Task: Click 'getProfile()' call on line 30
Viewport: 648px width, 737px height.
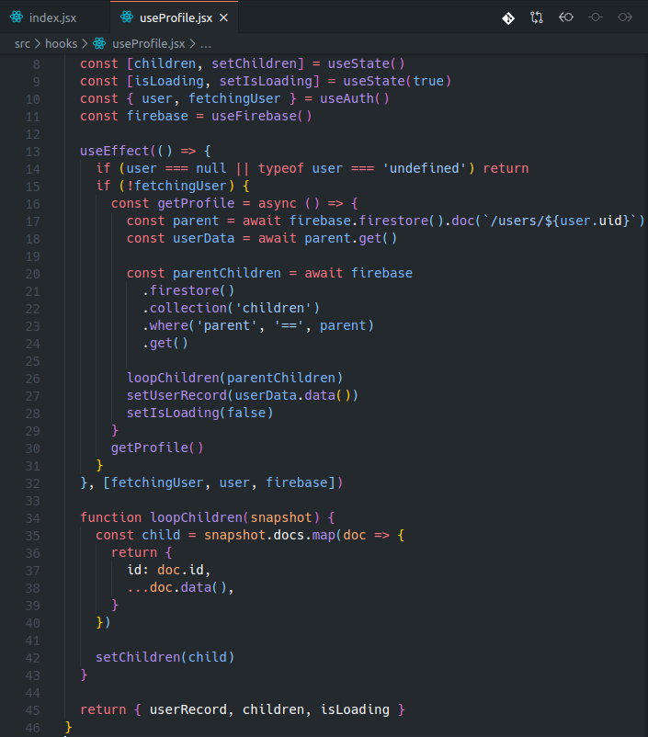Action: click(157, 448)
